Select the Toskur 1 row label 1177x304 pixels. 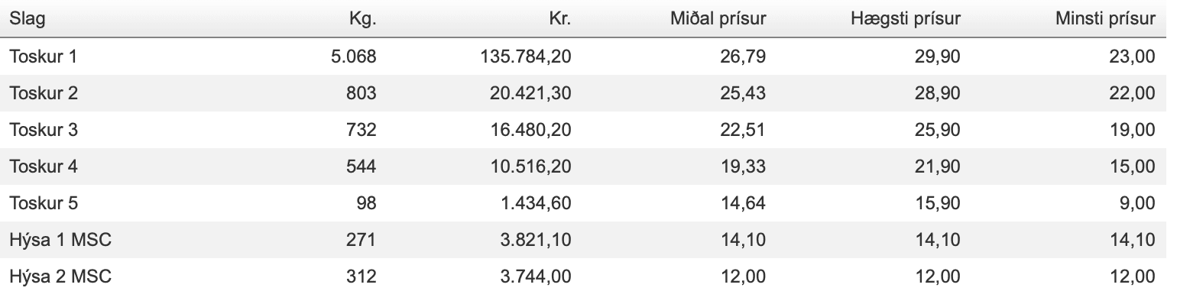pyautogui.click(x=44, y=57)
